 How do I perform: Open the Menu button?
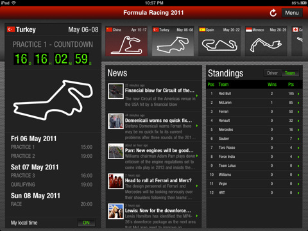(292, 13)
